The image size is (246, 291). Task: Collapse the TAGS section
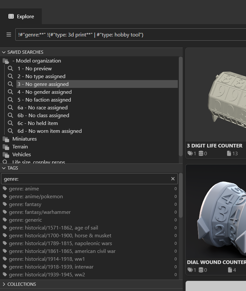tap(4, 168)
